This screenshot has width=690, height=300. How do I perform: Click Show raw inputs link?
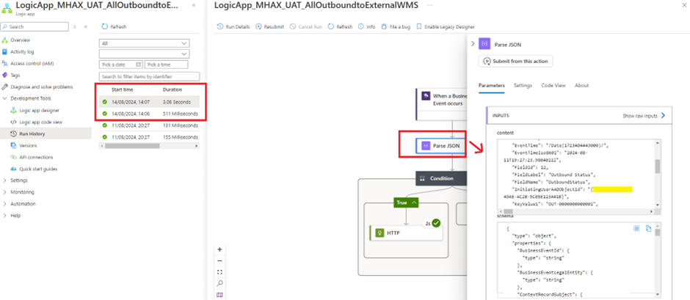coord(644,116)
